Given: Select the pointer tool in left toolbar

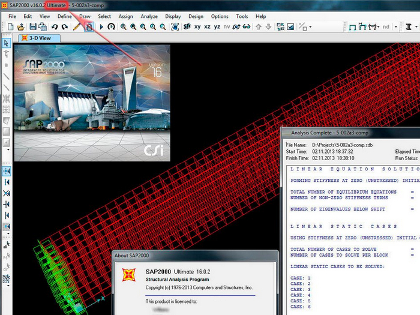Looking at the screenshot, I should tap(6, 43).
